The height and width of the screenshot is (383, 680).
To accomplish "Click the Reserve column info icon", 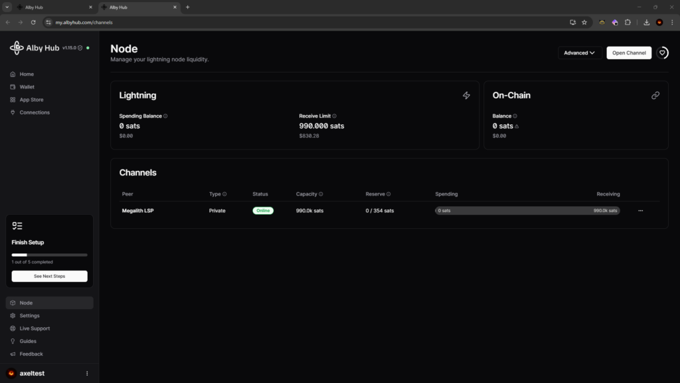I will pos(388,194).
